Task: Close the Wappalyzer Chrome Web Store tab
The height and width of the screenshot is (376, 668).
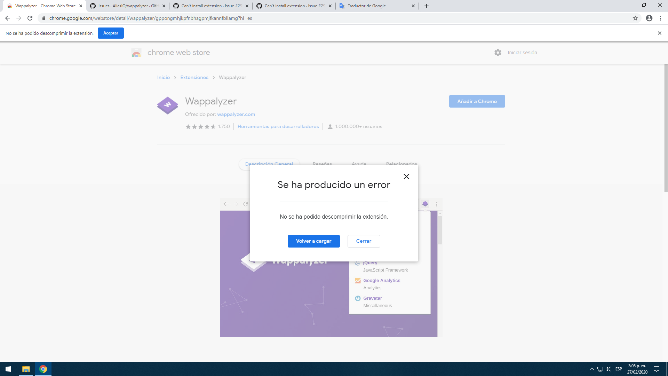Action: click(x=81, y=6)
